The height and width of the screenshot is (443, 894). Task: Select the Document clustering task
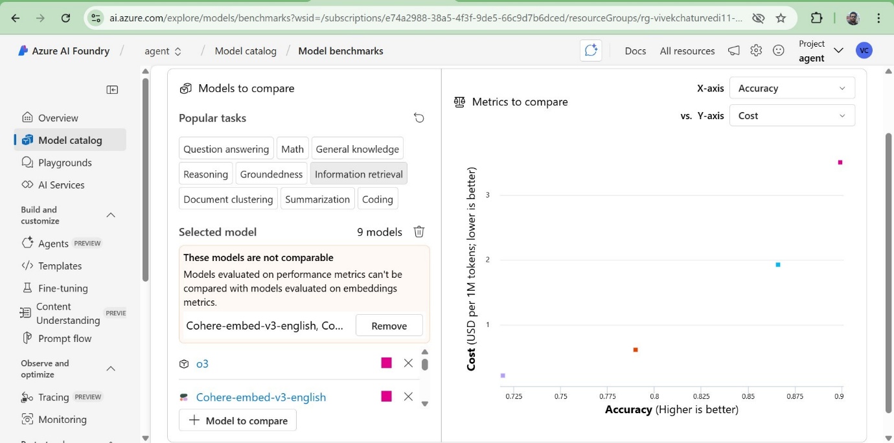pyautogui.click(x=228, y=199)
